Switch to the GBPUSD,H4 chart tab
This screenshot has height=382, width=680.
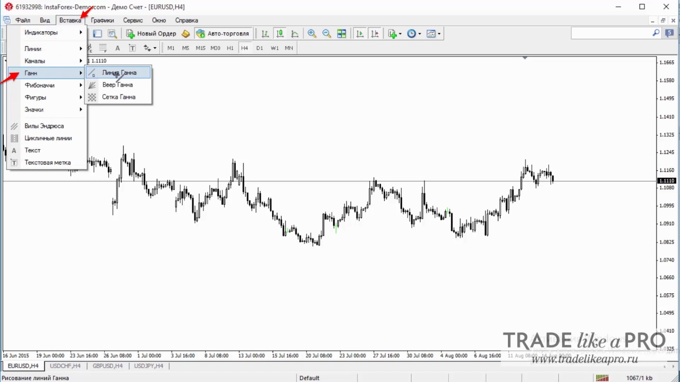108,366
